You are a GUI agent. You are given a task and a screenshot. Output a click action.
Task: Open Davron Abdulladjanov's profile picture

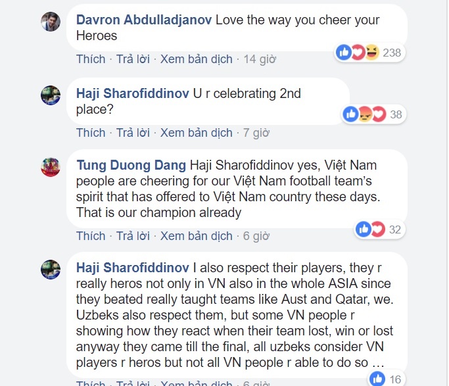(x=51, y=22)
